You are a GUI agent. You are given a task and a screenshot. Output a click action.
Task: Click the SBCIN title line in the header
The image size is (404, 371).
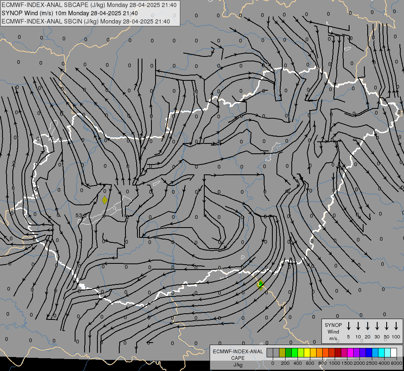coord(86,21)
